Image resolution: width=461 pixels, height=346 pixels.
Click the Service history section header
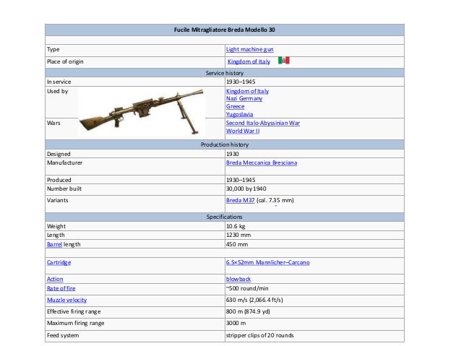pos(224,73)
